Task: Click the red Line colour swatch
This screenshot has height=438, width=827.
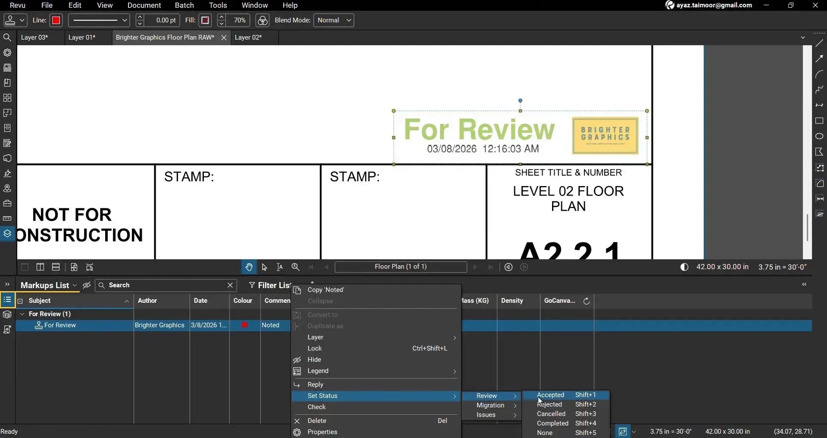Action: point(56,20)
